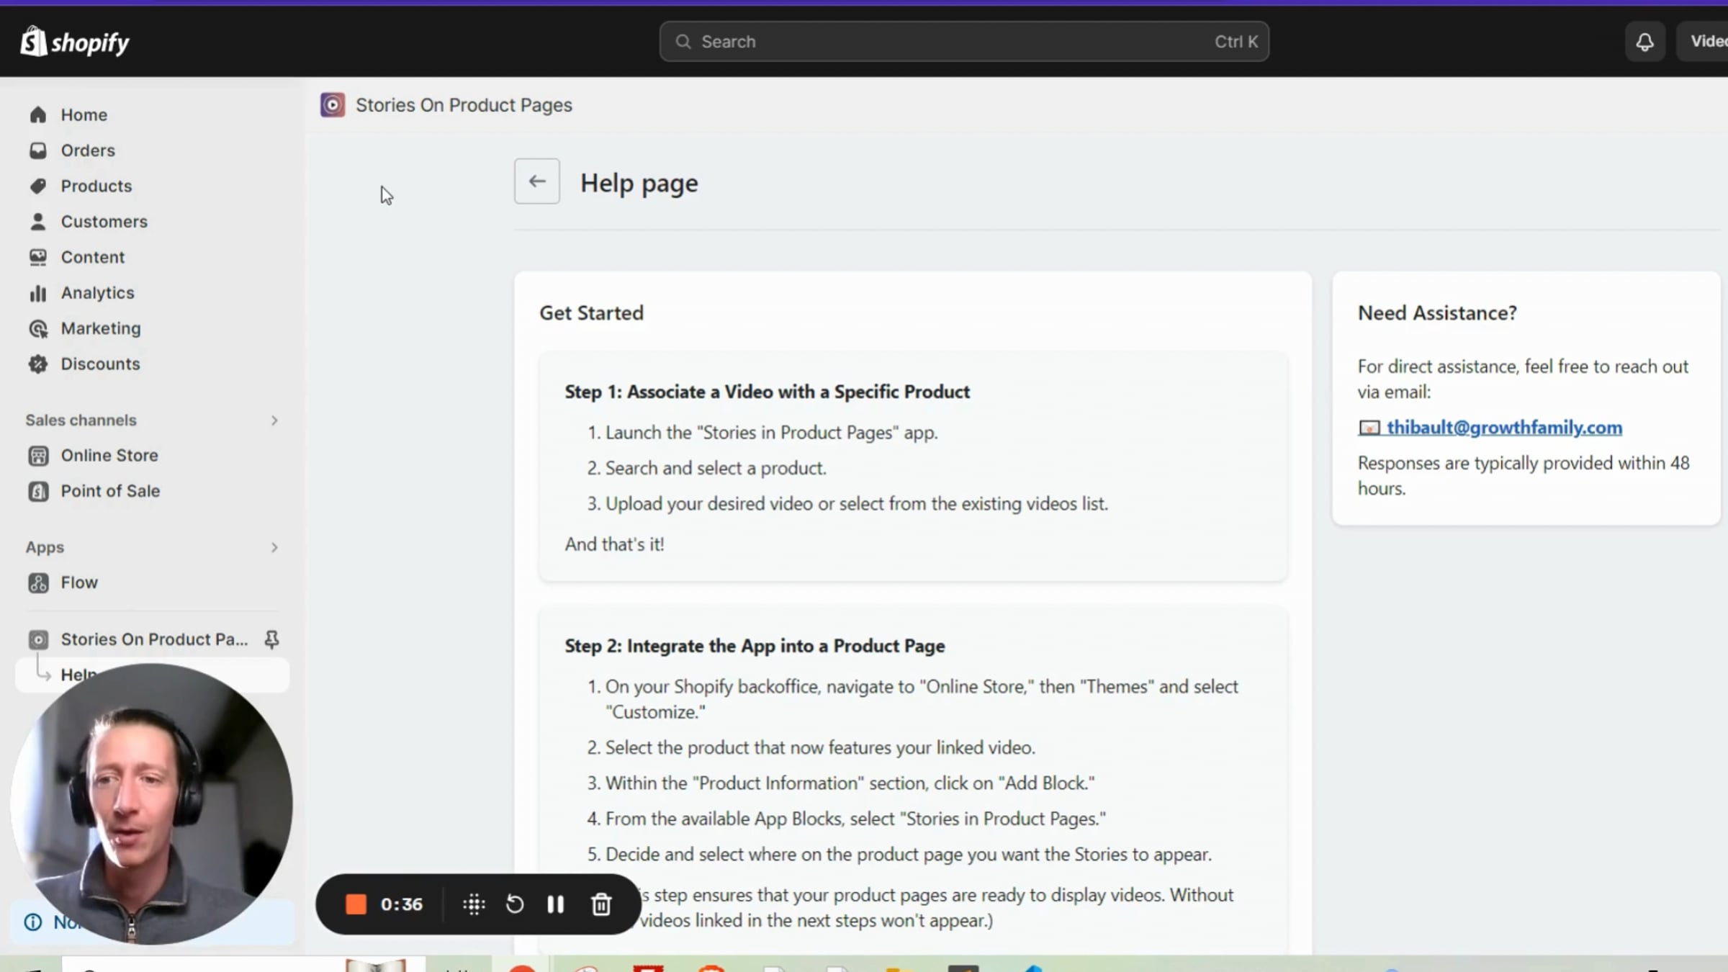Click the Search input field
The image size is (1728, 972).
coord(964,42)
